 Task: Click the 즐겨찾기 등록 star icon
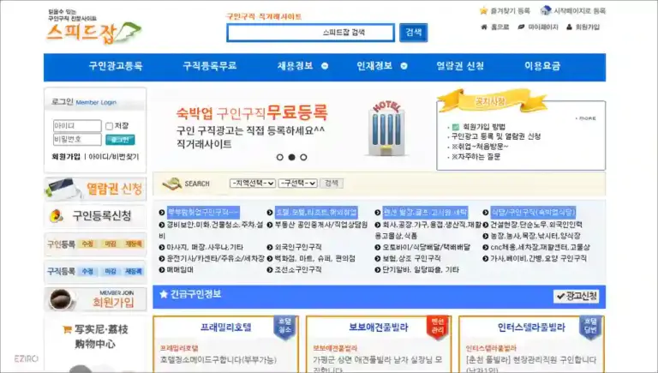484,10
